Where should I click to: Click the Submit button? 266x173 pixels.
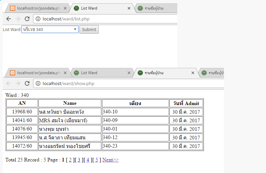pyautogui.click(x=89, y=29)
